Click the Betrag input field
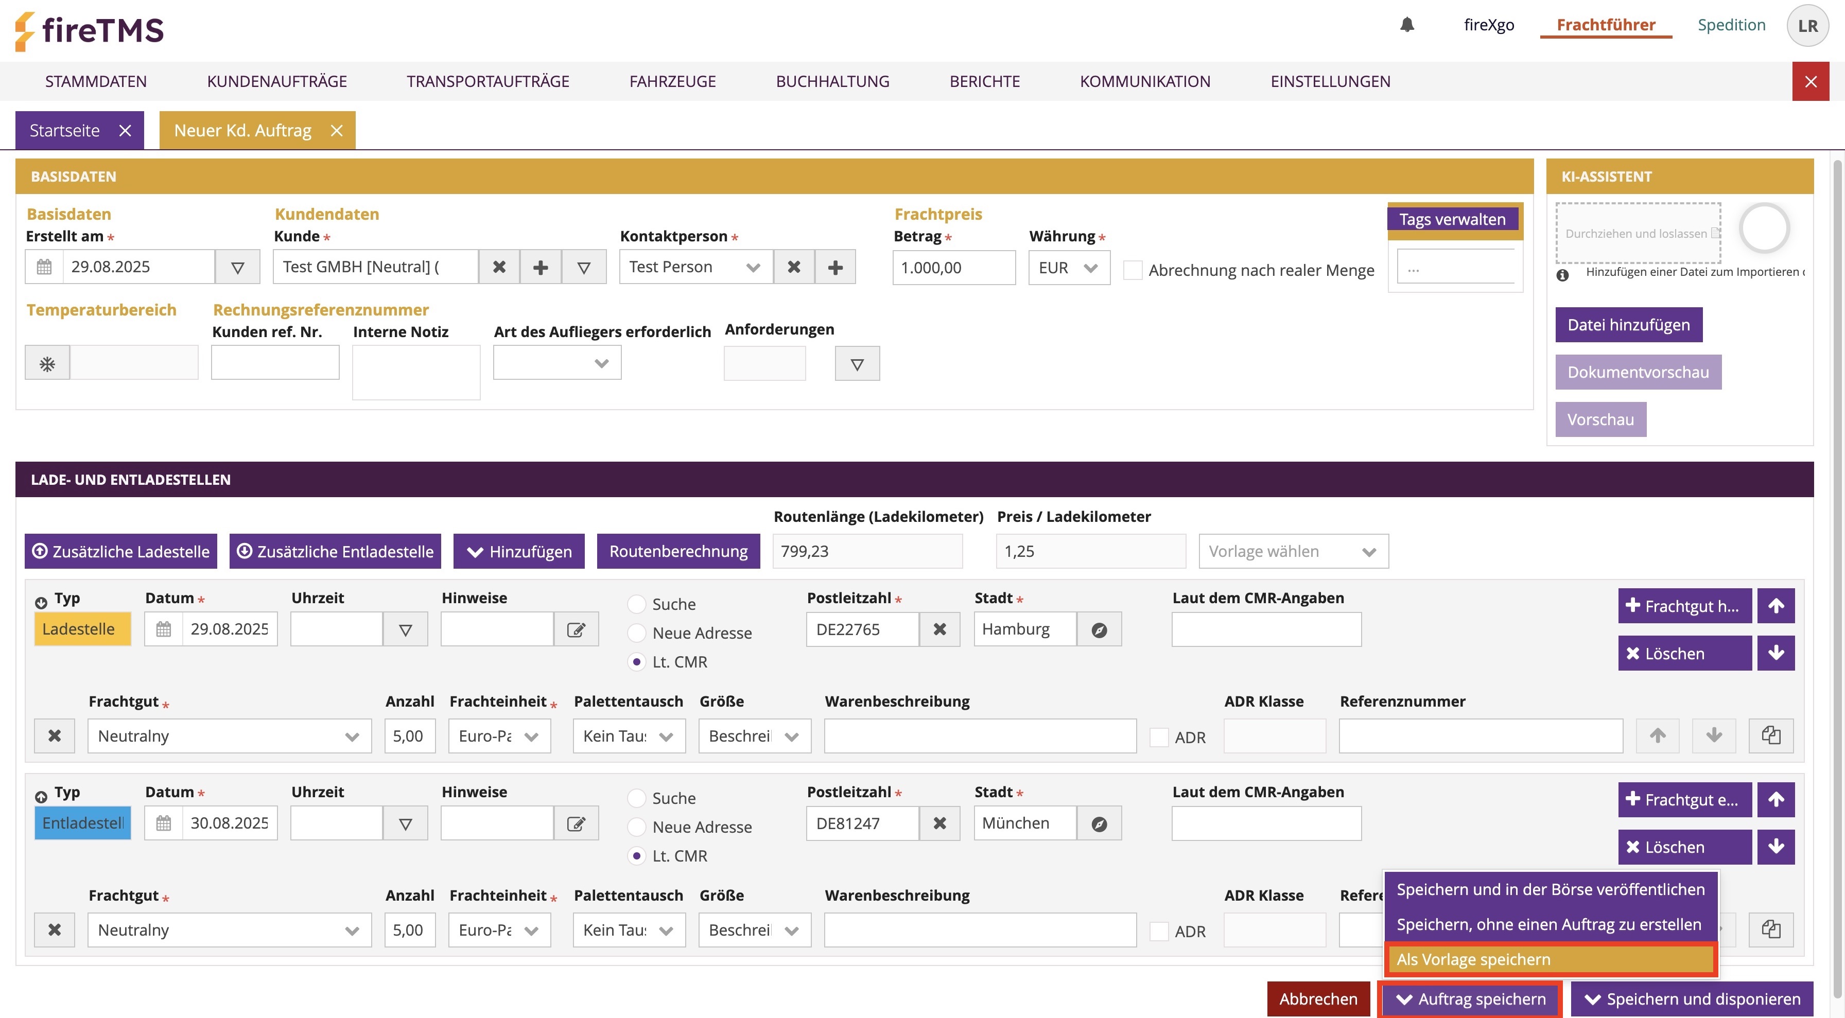The width and height of the screenshot is (1845, 1018). [954, 268]
